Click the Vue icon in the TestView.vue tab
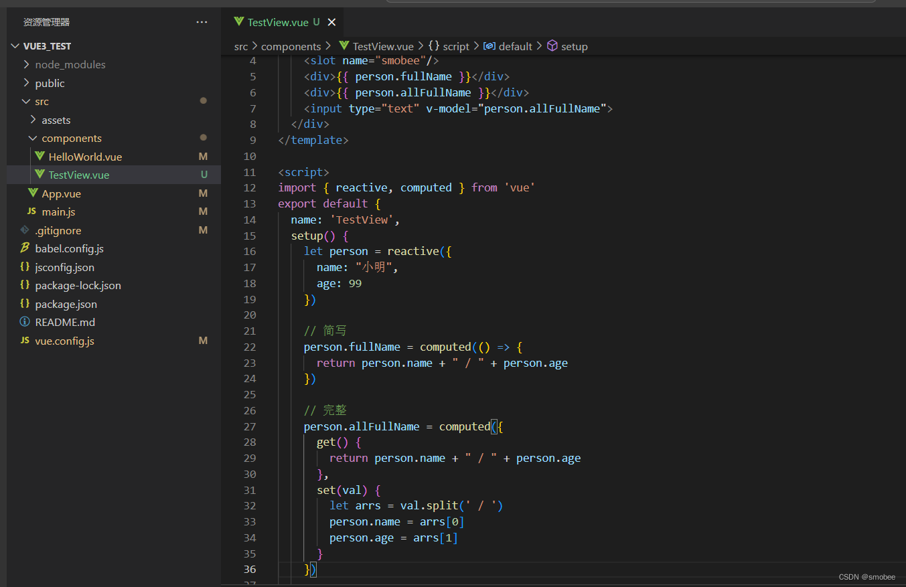Image resolution: width=906 pixels, height=587 pixels. [238, 21]
